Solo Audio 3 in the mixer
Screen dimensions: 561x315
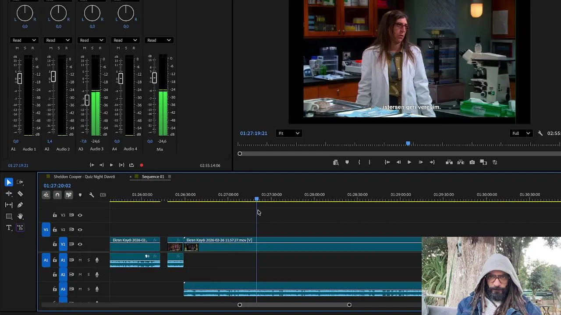(x=92, y=48)
